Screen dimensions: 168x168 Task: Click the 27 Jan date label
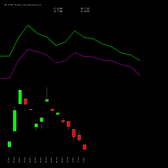[9, 160]
